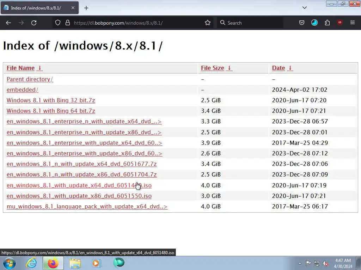
Task: Expand the list all tabs chevron
Action: point(305,8)
